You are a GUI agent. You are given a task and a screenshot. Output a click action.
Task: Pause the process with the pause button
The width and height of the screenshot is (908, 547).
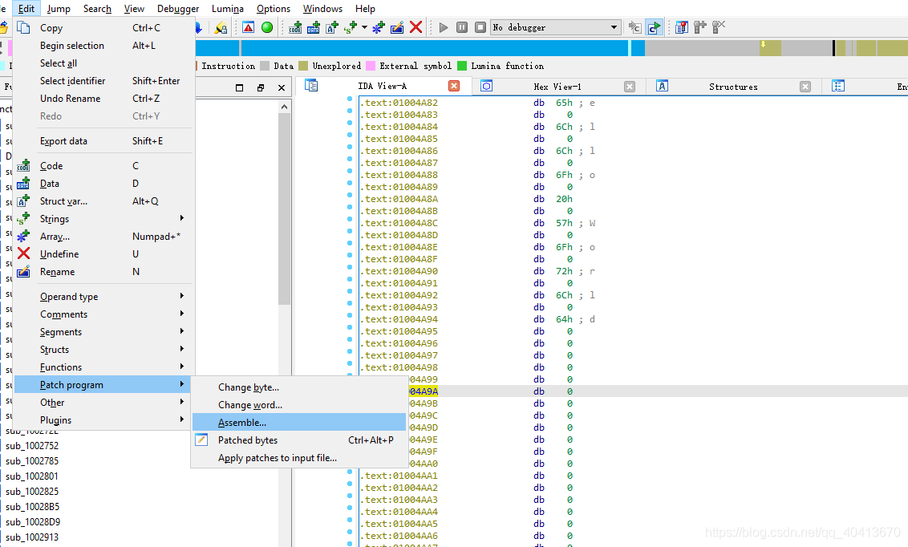coord(462,27)
